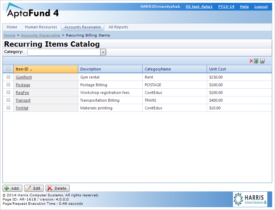Open the Category dropdown arrow
Viewport: 275px width, 210px height.
click(103, 52)
